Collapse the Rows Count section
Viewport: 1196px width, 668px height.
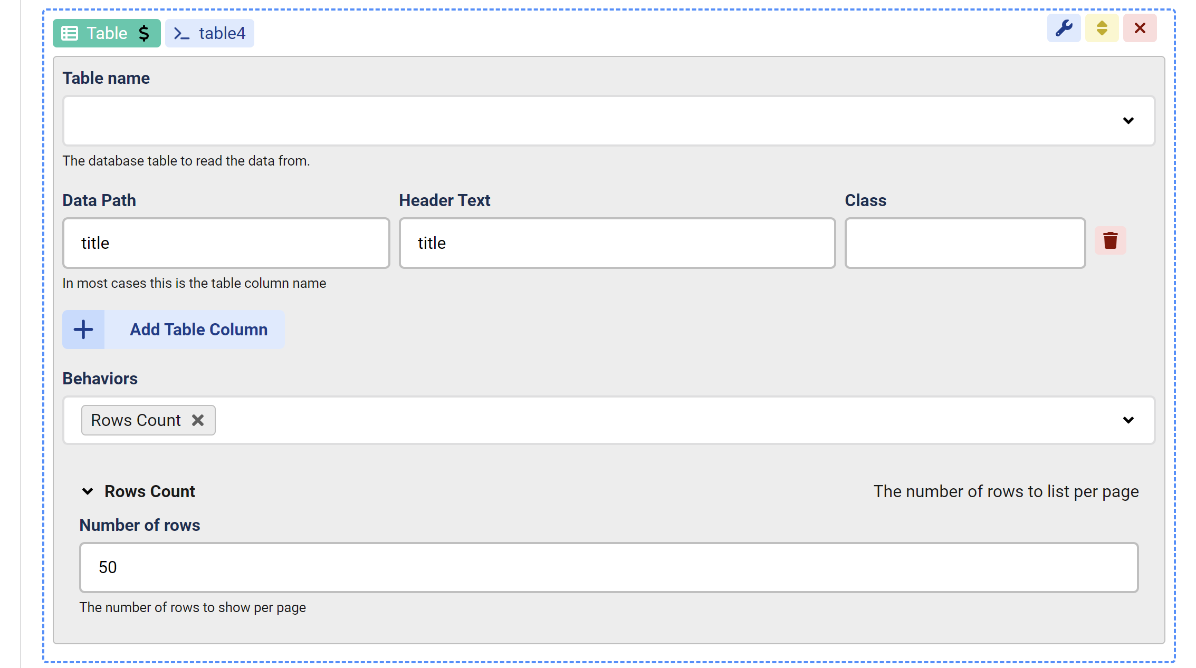point(88,491)
